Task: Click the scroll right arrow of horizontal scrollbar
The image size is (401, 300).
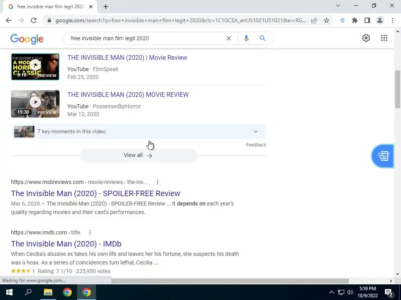Action: click(391, 281)
